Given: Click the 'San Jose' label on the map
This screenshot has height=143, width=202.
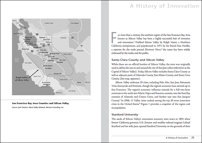Looking at the screenshot, I should [63, 60].
